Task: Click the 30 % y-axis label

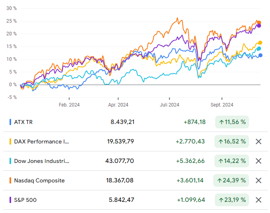Action: (12, 8)
